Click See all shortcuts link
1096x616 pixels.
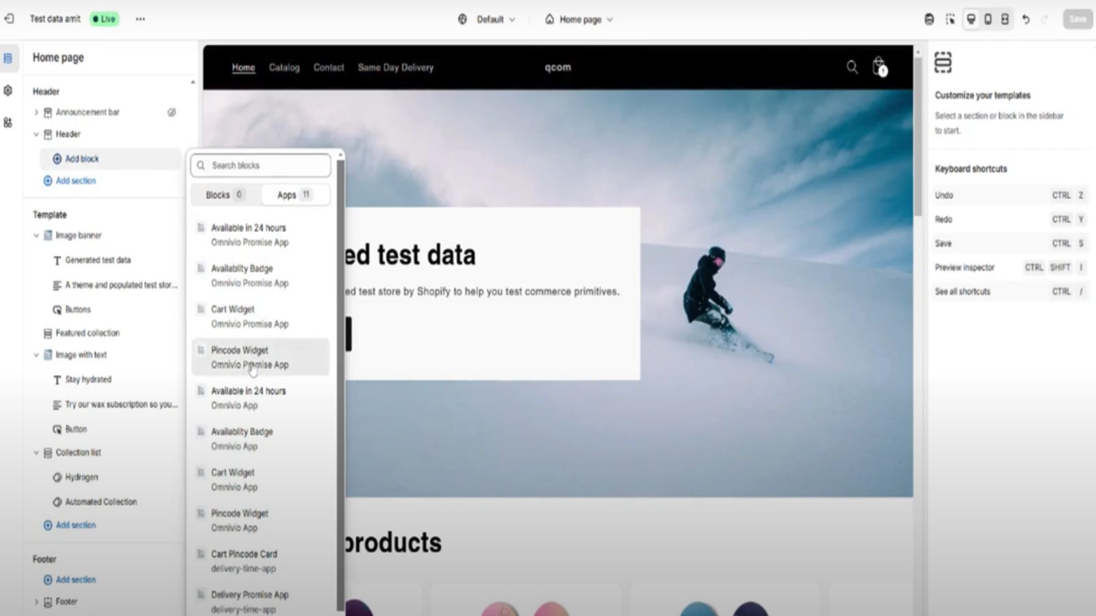(x=962, y=292)
